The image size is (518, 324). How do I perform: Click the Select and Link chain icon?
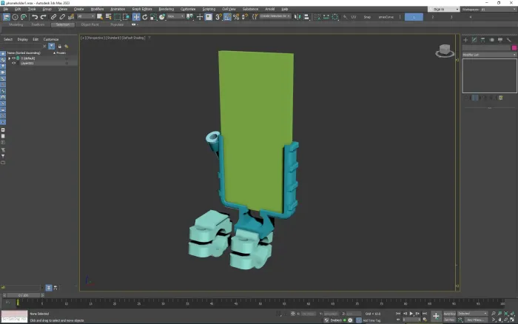[53, 17]
